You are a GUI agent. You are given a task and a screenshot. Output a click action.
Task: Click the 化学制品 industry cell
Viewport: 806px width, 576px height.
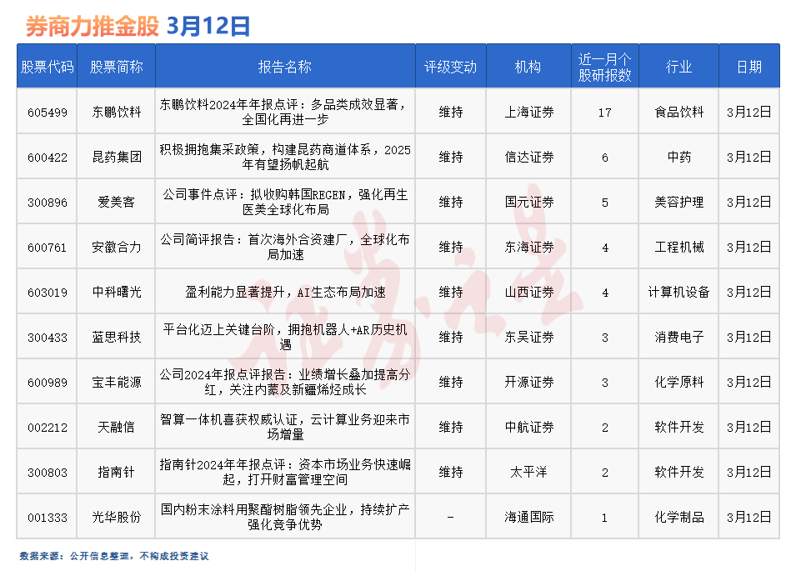[x=679, y=517]
